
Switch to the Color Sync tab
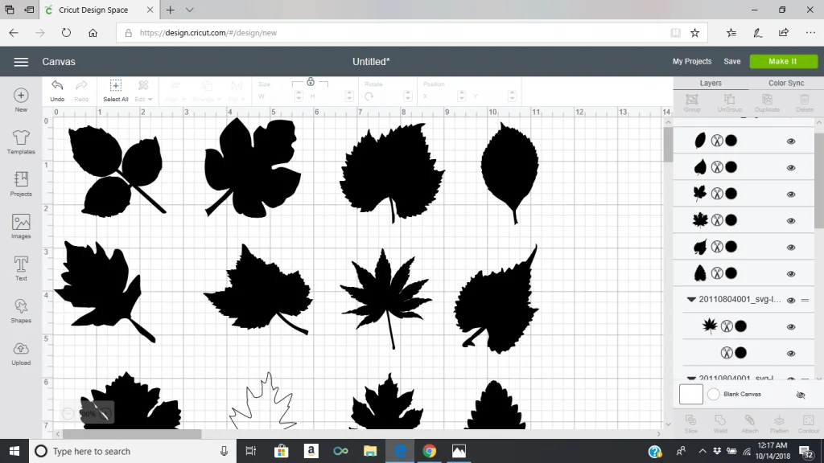click(785, 83)
